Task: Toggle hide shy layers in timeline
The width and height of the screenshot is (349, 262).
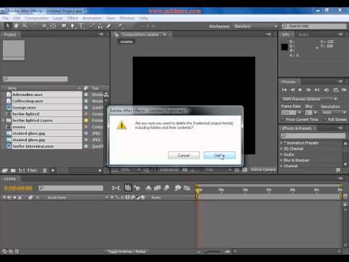Action: [148, 188]
